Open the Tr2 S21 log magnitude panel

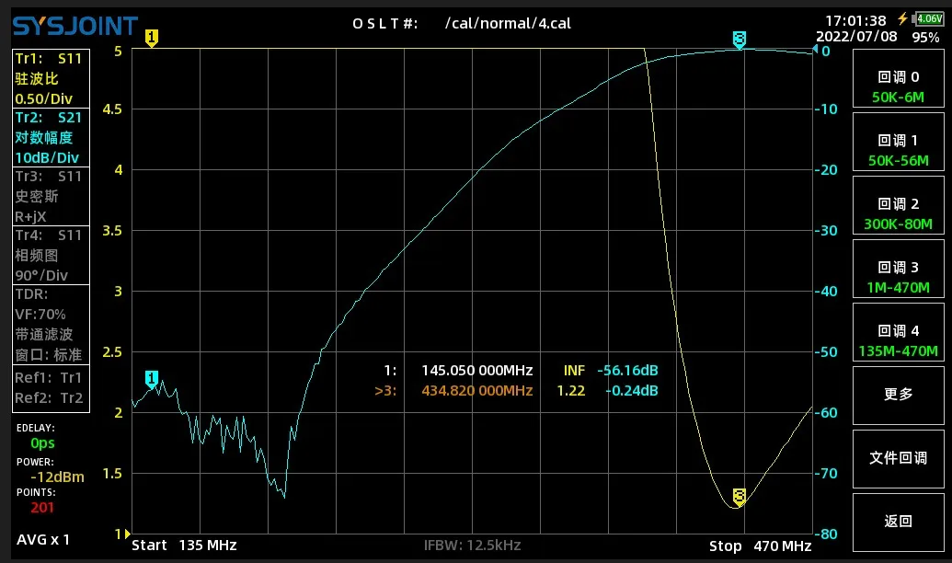[51, 137]
